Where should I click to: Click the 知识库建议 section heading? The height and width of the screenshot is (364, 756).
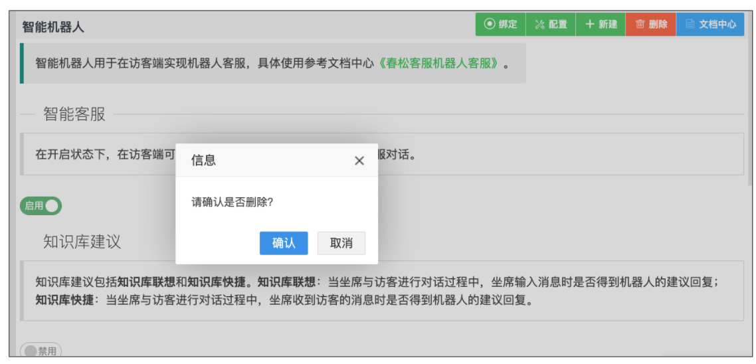(82, 242)
